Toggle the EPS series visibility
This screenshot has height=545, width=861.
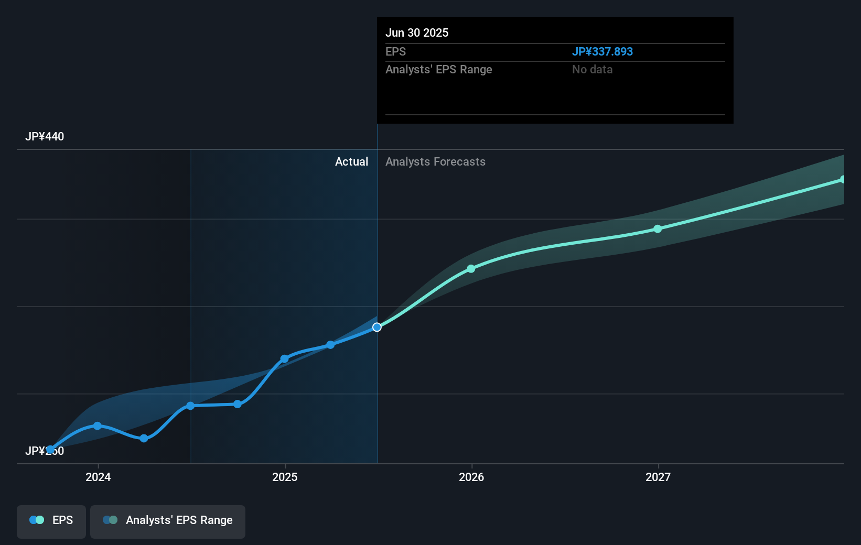[x=51, y=520]
